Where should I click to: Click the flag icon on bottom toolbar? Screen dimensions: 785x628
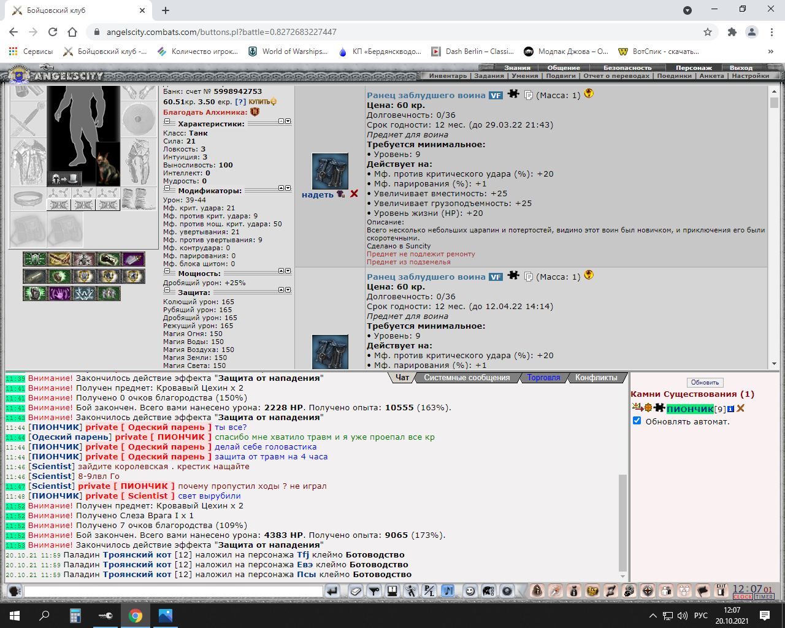pyautogui.click(x=703, y=591)
